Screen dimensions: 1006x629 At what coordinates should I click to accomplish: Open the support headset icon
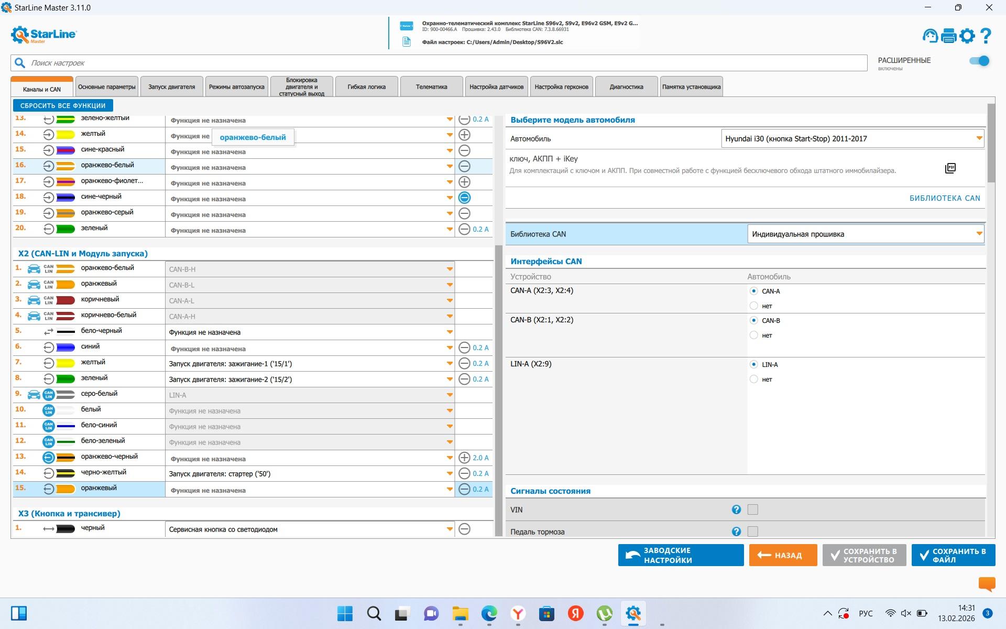[x=930, y=36]
